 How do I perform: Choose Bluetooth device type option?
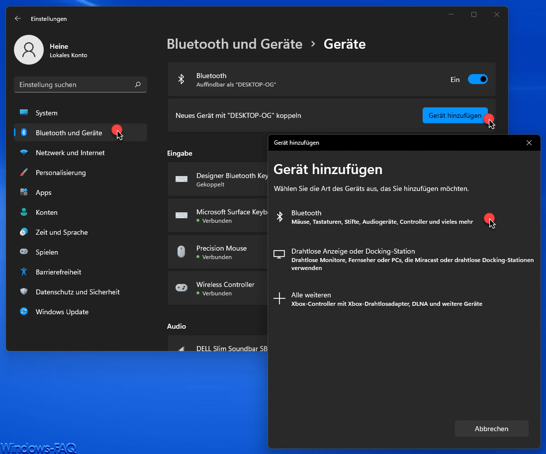[x=404, y=217]
